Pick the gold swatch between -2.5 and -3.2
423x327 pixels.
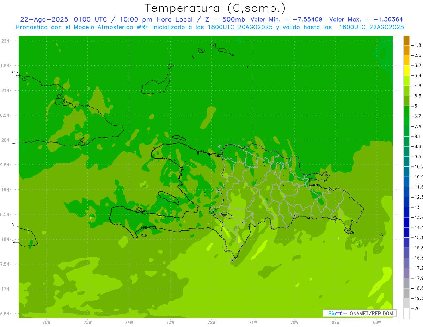tap(407, 60)
